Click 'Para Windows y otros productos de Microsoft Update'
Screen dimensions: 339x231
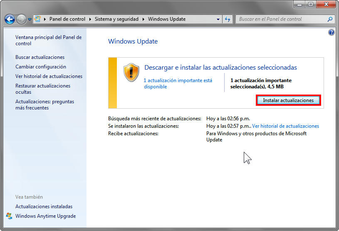click(x=256, y=136)
